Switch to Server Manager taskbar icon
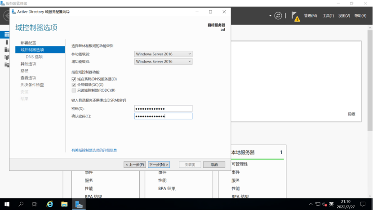Viewport: 373px width, 210px height. (79, 204)
